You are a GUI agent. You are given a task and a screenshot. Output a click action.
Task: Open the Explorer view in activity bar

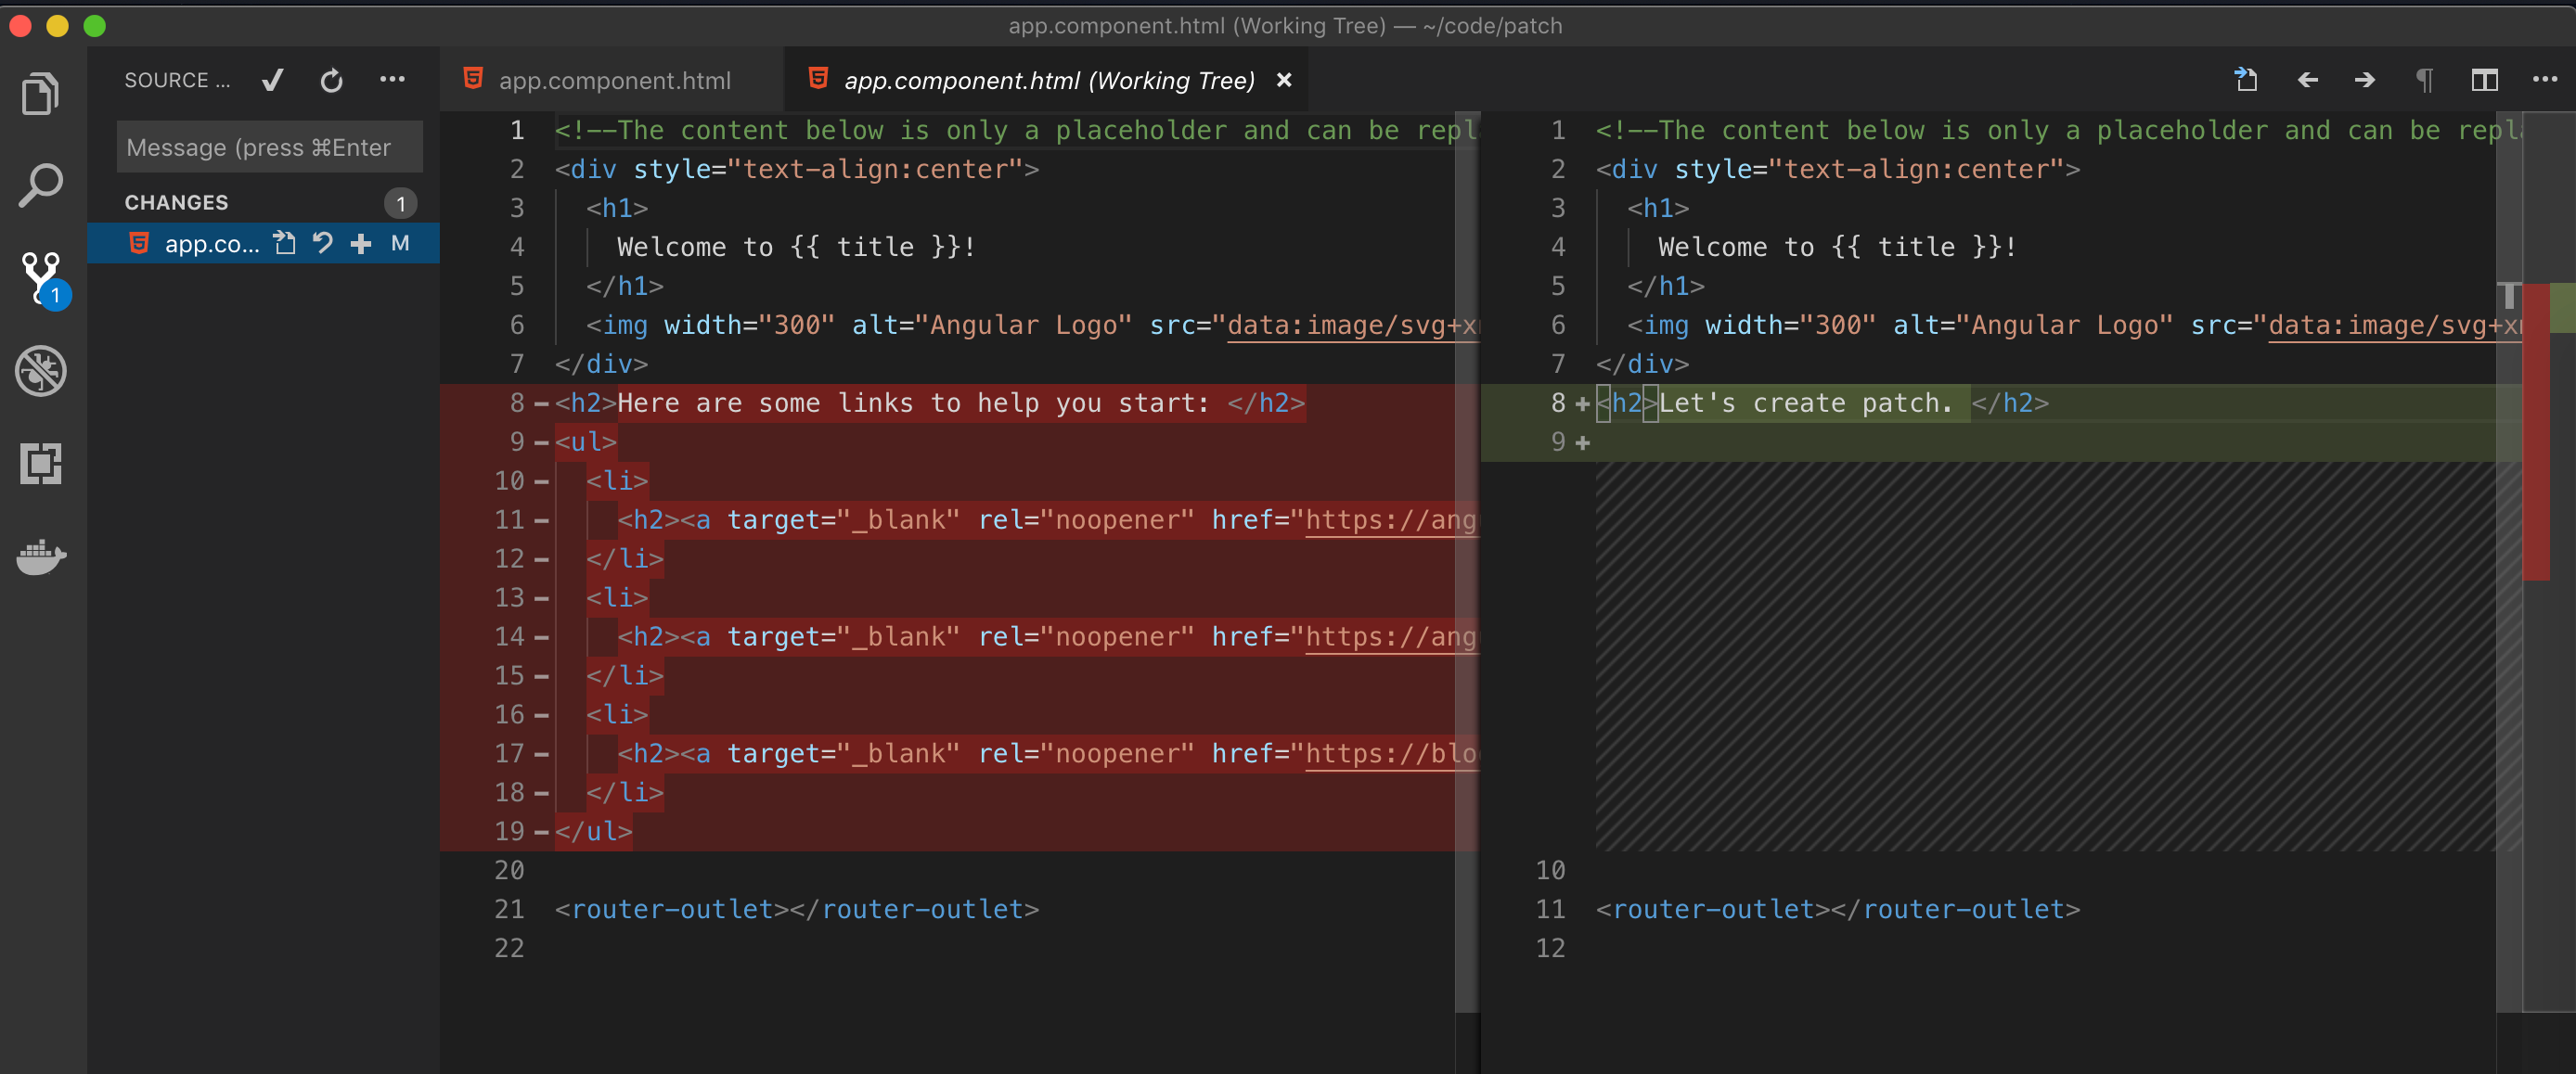40,94
